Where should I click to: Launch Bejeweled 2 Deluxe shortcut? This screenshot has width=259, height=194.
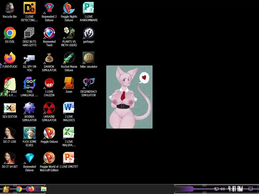[49, 8]
